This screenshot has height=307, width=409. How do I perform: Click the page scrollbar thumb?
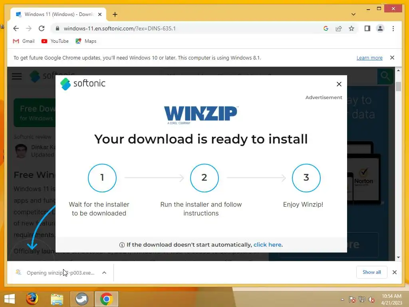[398, 87]
